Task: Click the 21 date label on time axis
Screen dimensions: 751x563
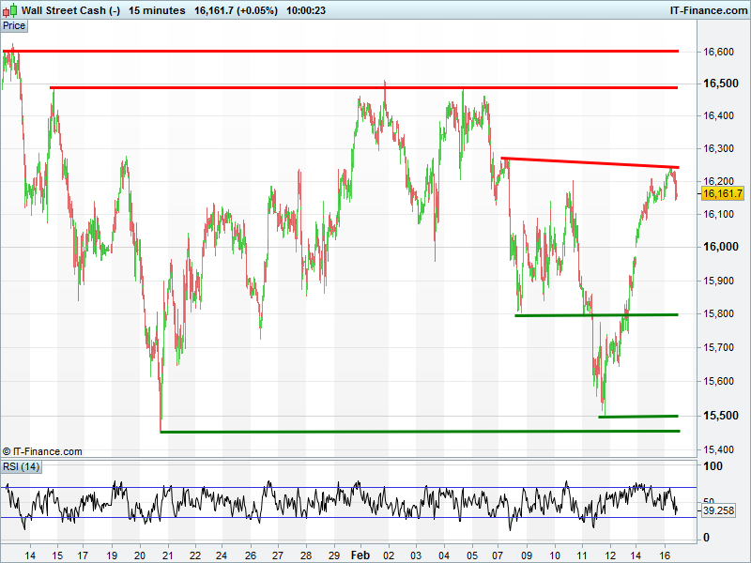Action: point(168,555)
